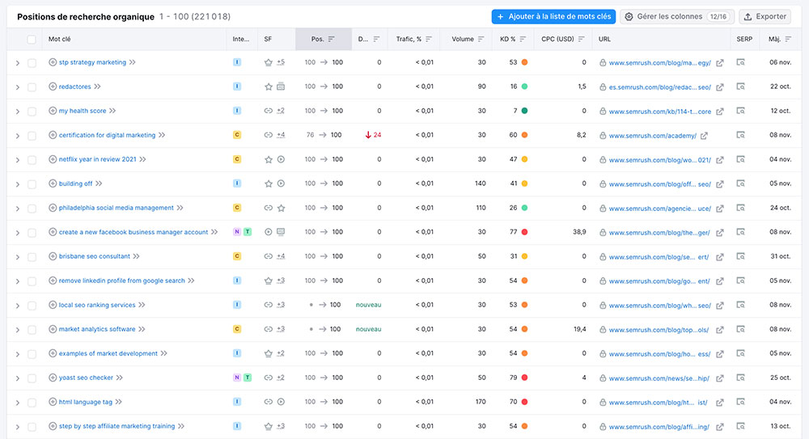Click star icon in philadelphia social media management row
The height and width of the screenshot is (439, 809).
(281, 208)
